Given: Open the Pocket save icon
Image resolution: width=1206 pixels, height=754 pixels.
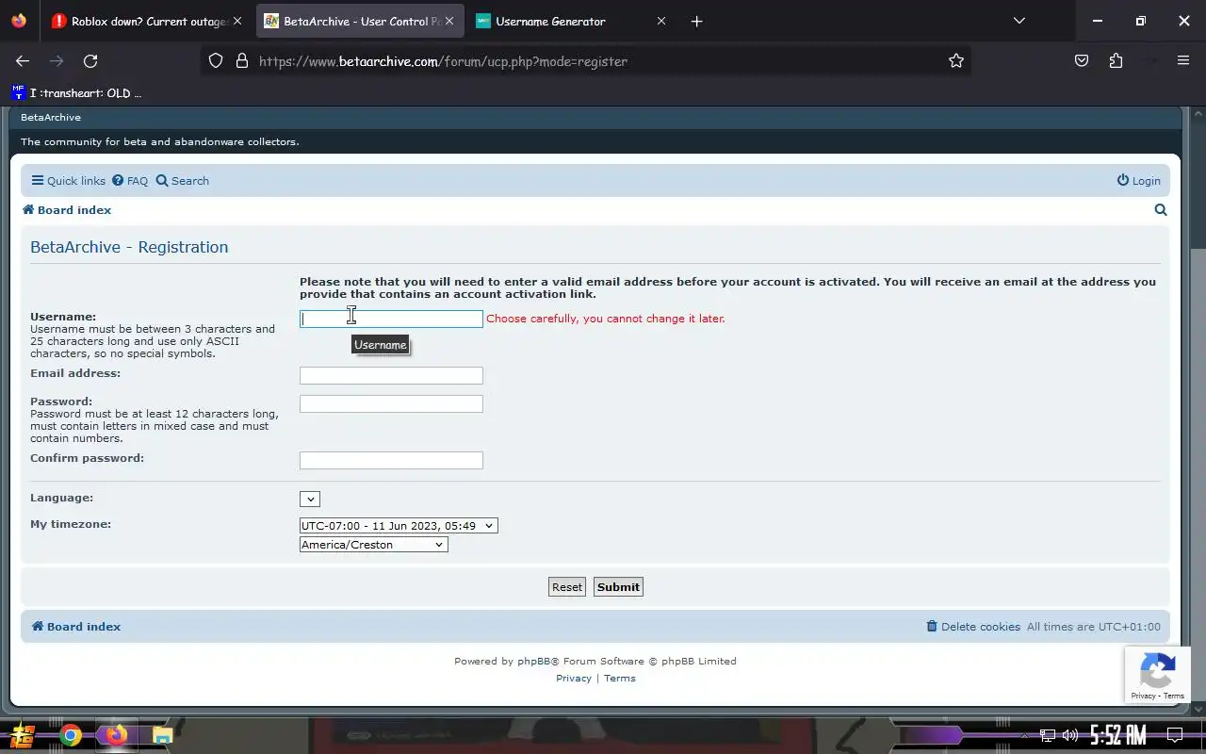Looking at the screenshot, I should pos(1082,61).
